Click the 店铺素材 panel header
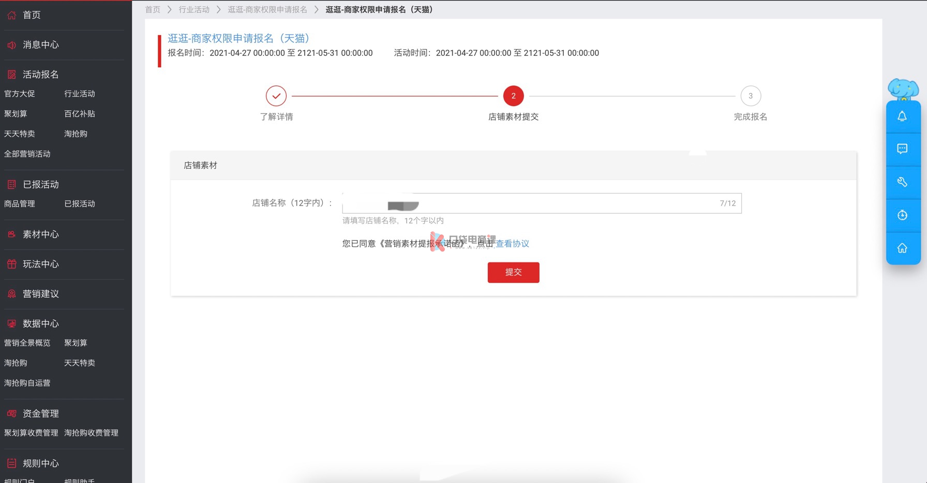 (513, 166)
